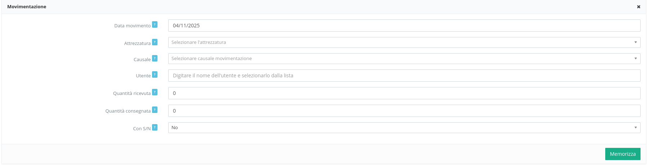Select the Quantità consegnata input field
Screen dimensions: 651x168
(x=404, y=111)
